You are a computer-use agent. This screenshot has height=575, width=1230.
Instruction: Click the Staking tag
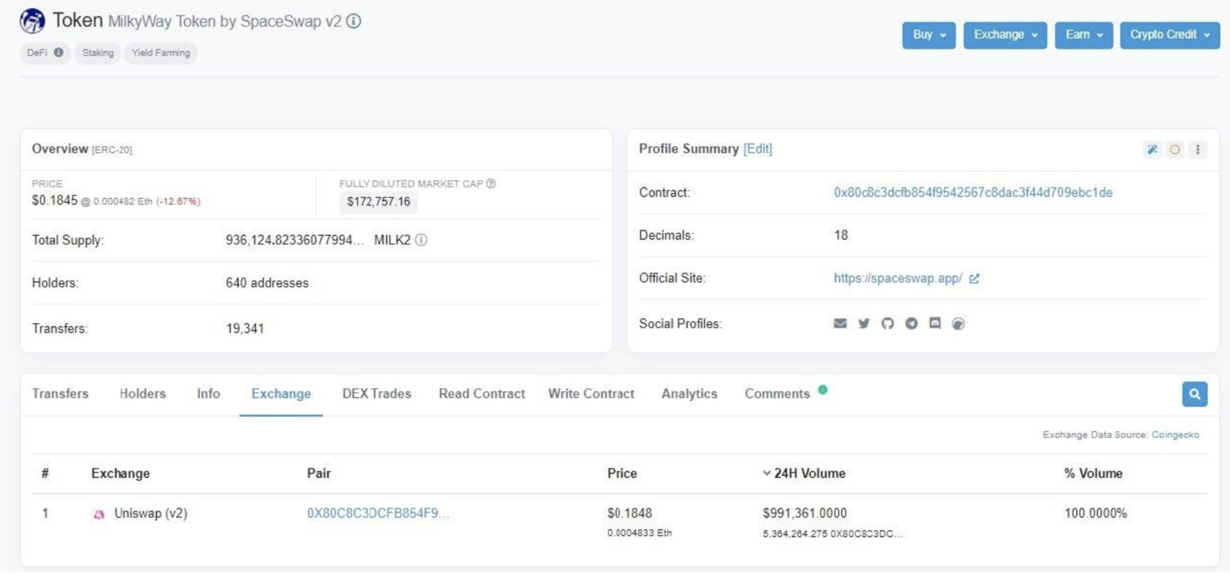pyautogui.click(x=98, y=53)
